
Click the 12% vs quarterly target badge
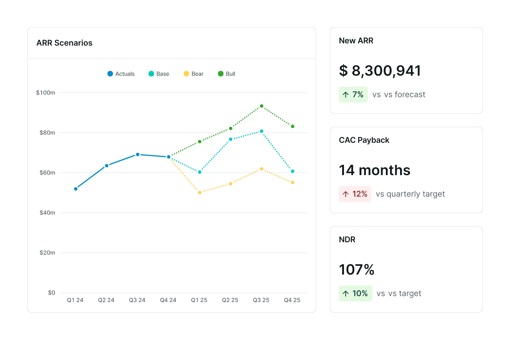tap(355, 194)
